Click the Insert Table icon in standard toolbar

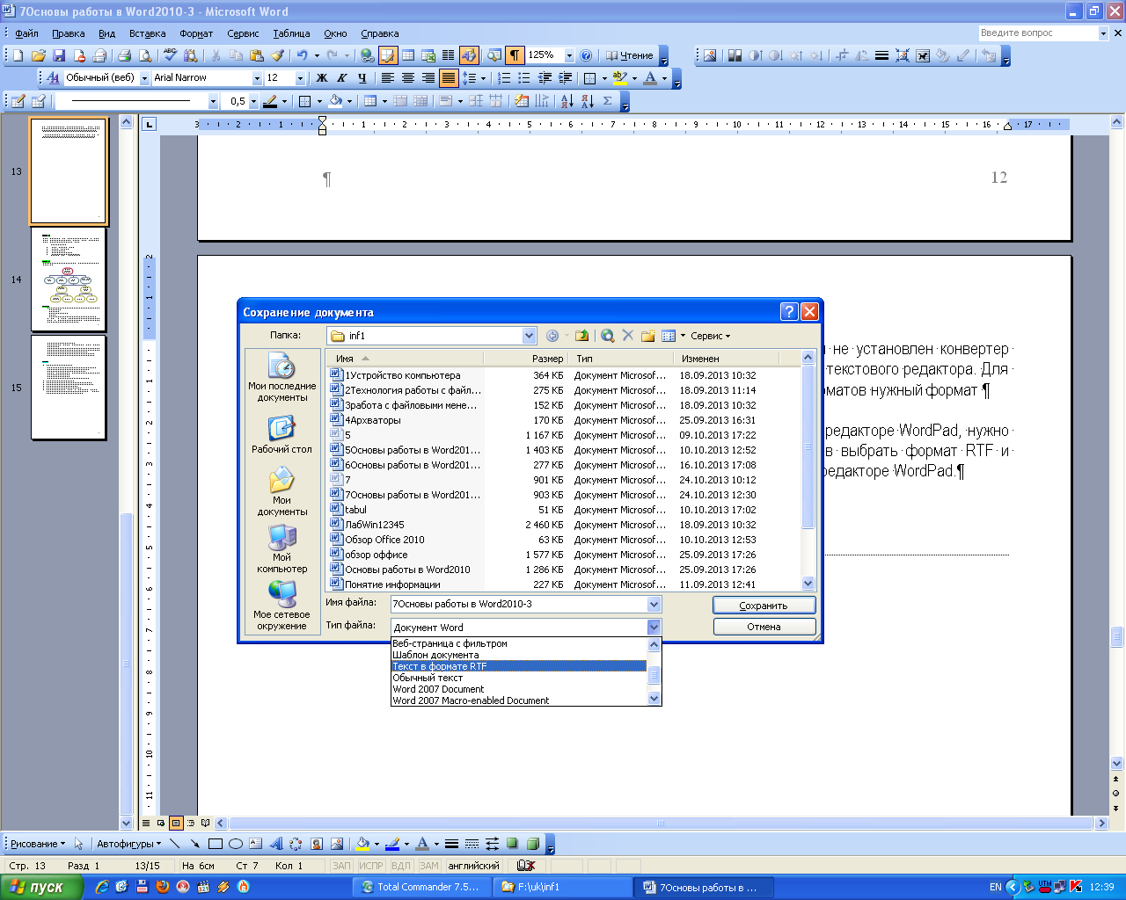click(408, 55)
